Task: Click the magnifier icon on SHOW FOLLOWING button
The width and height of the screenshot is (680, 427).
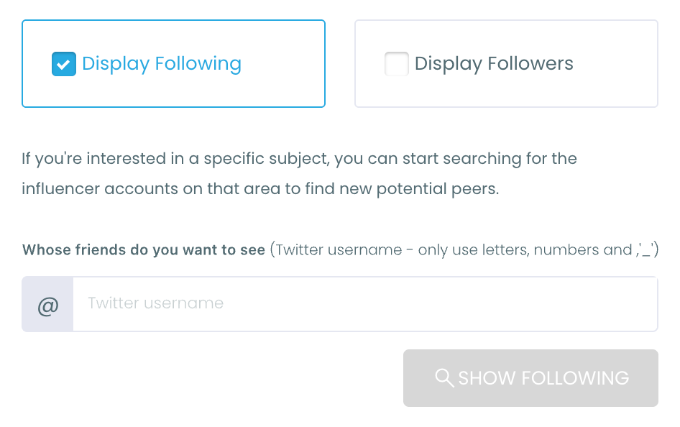Action: (444, 378)
